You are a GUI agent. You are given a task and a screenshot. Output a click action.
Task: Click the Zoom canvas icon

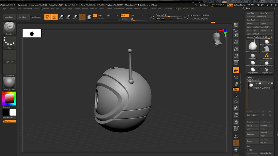pyautogui.click(x=236, y=42)
